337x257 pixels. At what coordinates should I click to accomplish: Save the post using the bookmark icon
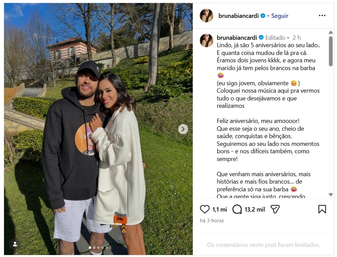pyautogui.click(x=322, y=209)
